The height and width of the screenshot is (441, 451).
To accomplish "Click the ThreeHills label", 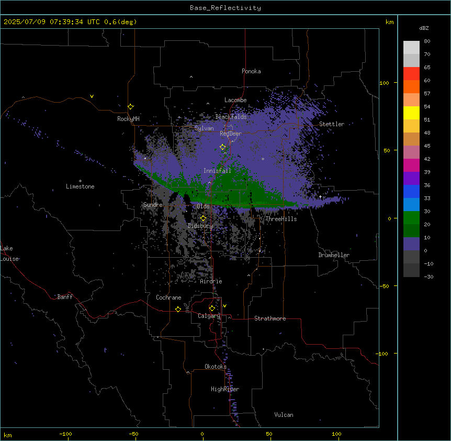I will click(x=281, y=219).
